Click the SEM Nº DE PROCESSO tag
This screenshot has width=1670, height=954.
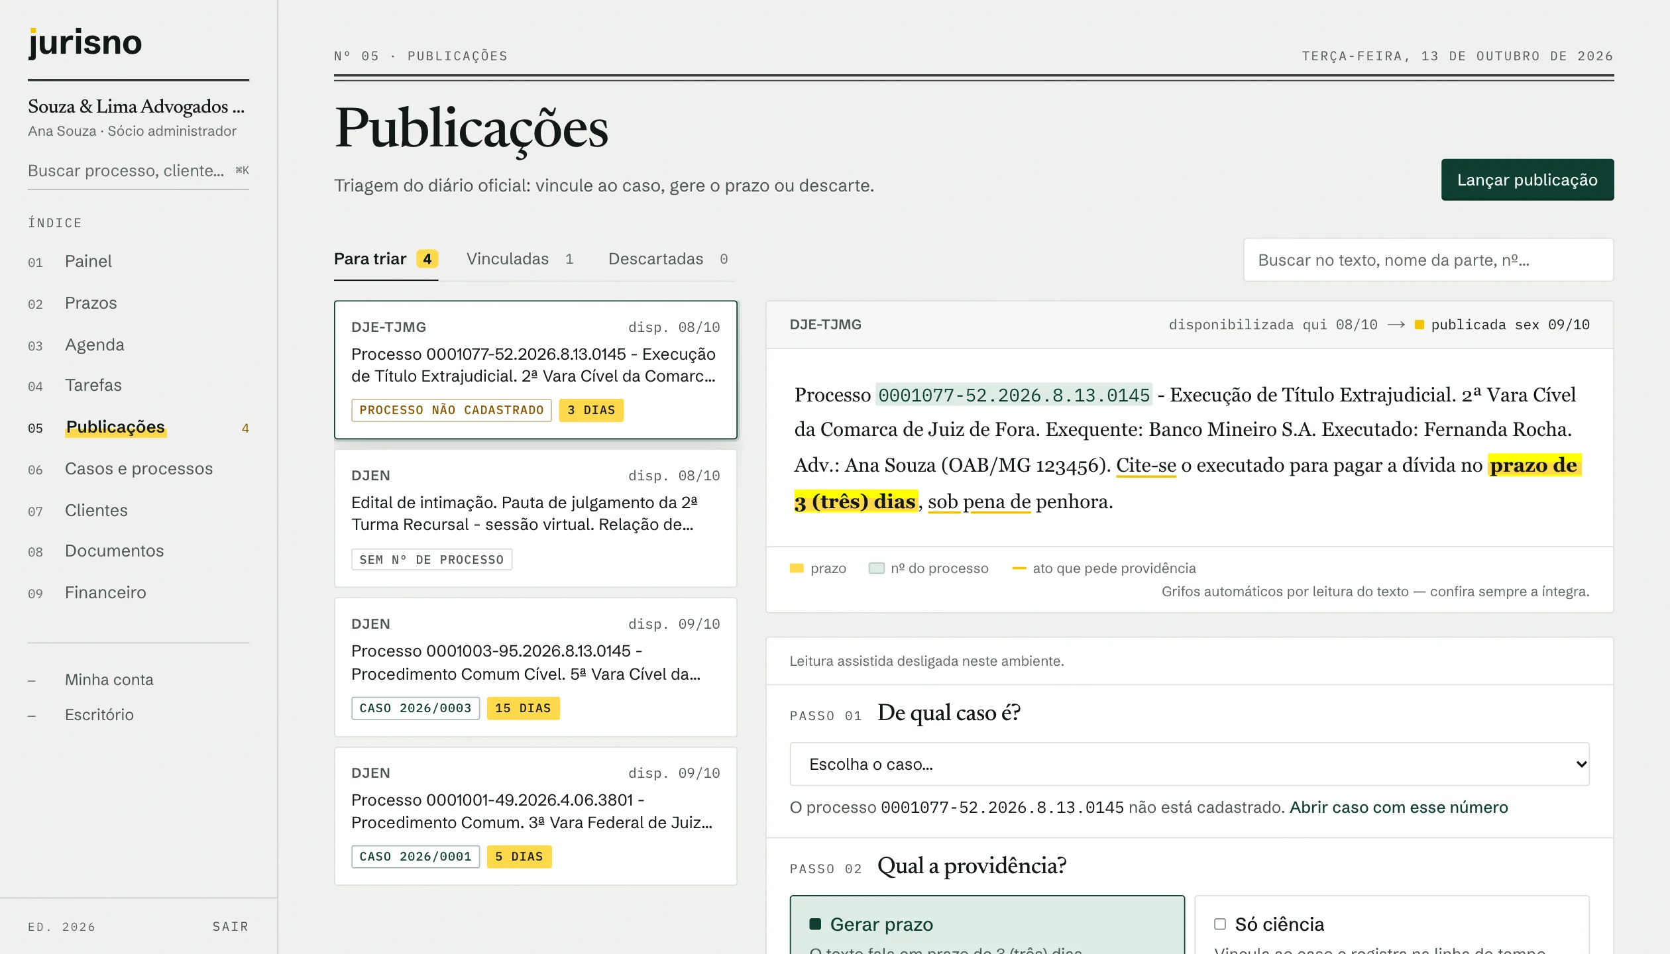(x=431, y=560)
